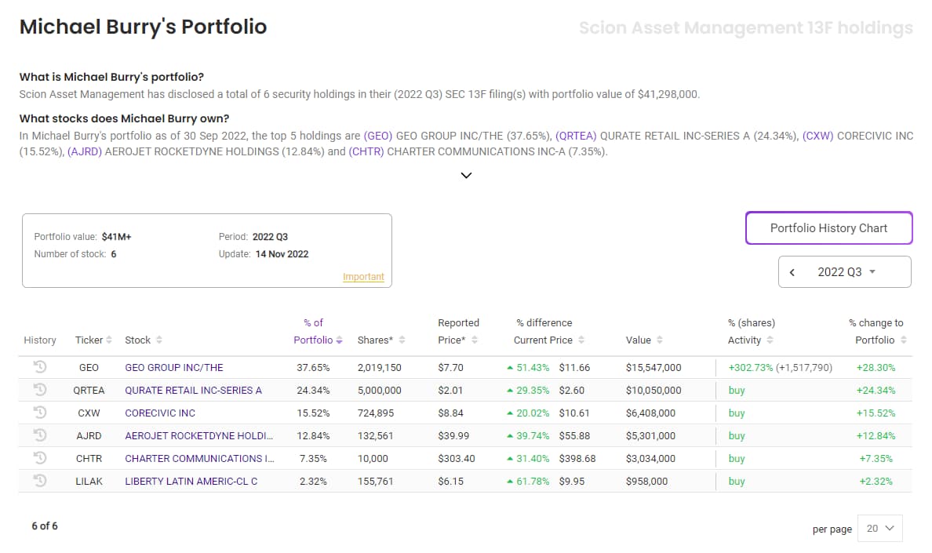Sort by Shares column arrows
This screenshot has width=932, height=553.
click(402, 340)
